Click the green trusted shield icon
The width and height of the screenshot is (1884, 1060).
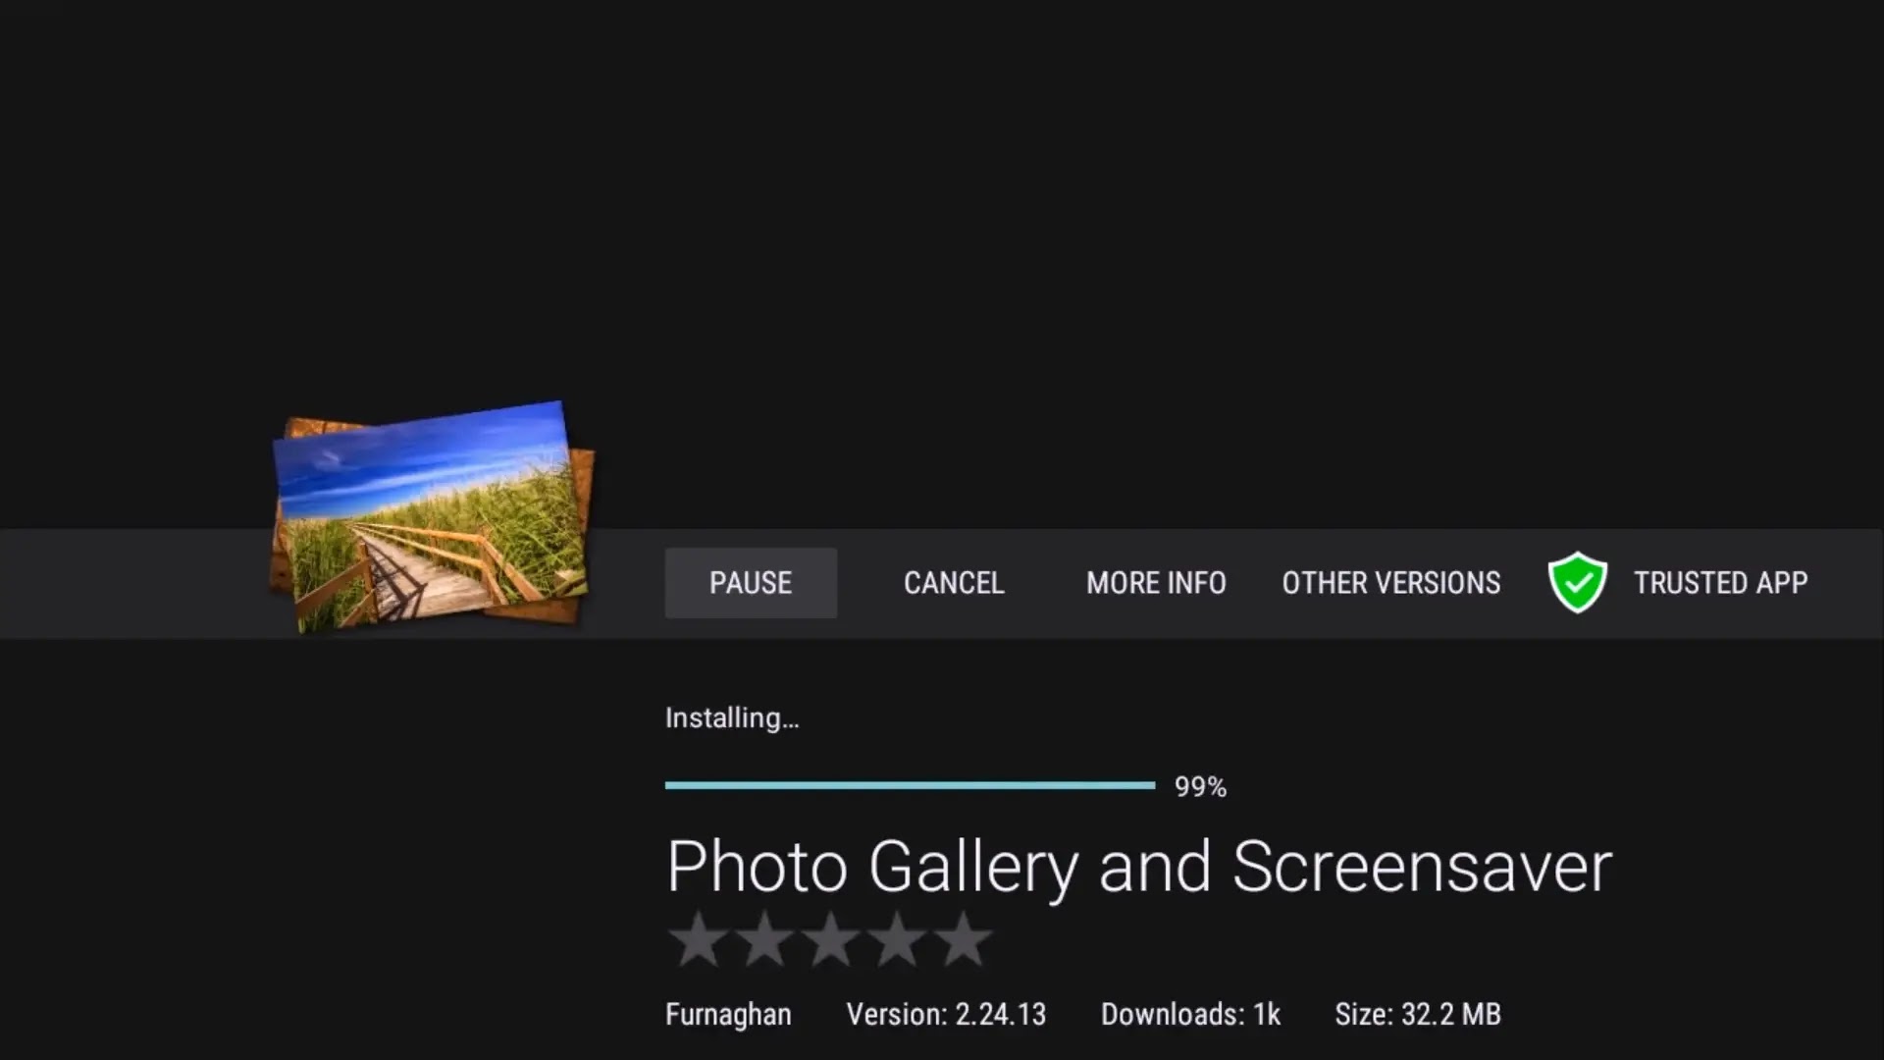coord(1577,583)
